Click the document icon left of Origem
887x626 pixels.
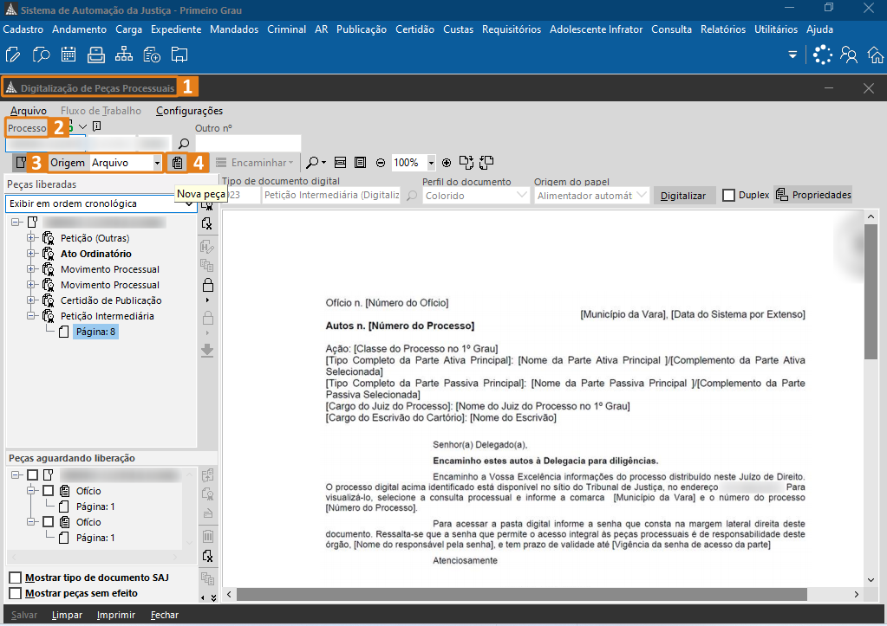click(x=21, y=163)
